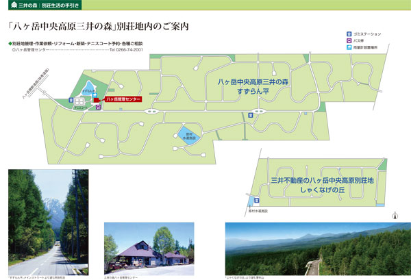The image size is (411, 280).
Task: Click the ゴミステーション legend label
Action: tap(367, 34)
